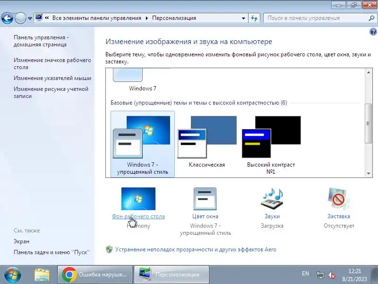The image size is (378, 284).
Task: Expand arrow between Все элементы and Персонализация
Action: pos(146,18)
